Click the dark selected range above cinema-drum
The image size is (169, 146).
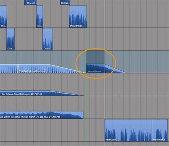(95, 57)
